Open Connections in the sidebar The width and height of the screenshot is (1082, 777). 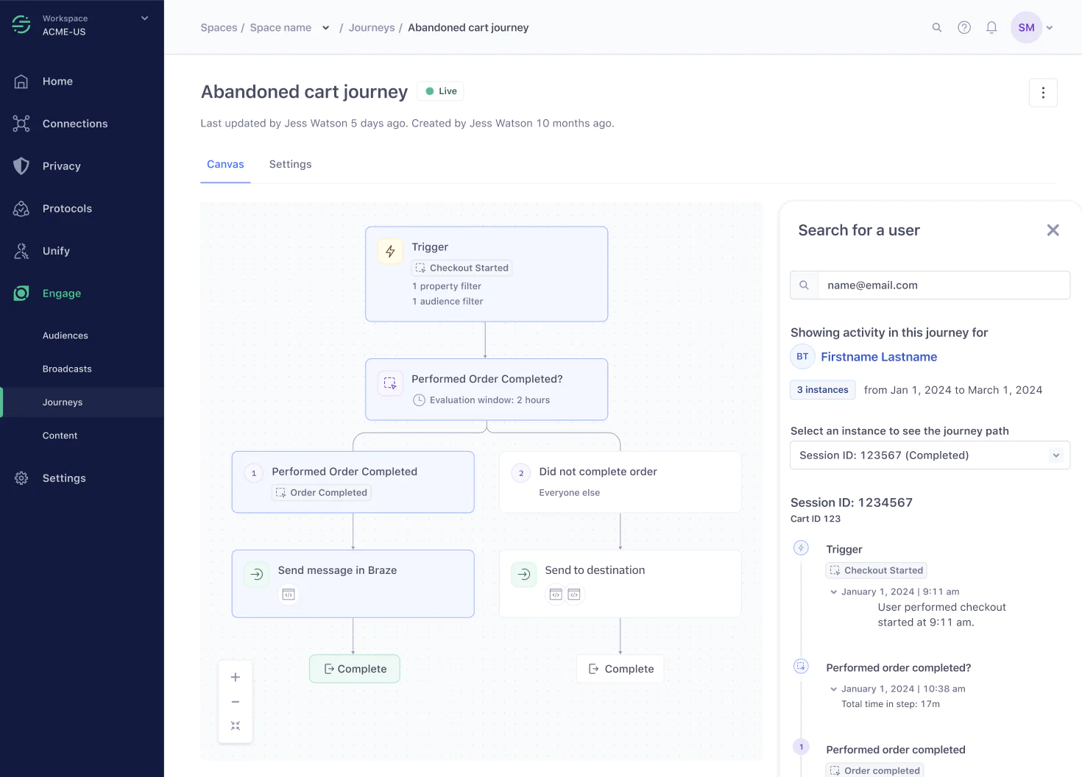tap(75, 124)
